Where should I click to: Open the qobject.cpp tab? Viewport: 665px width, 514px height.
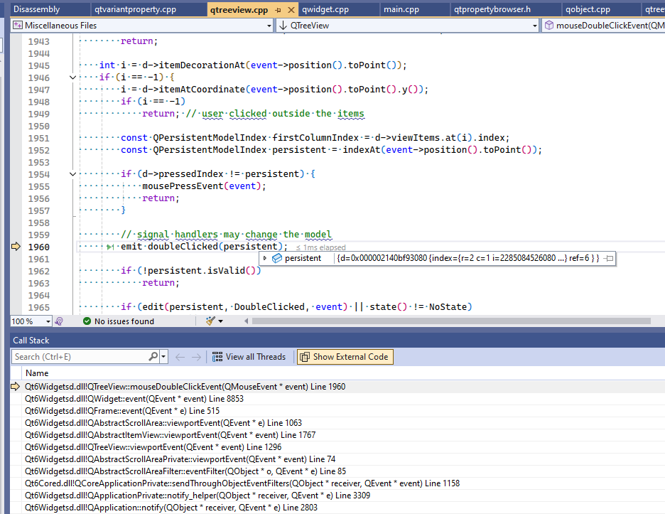click(588, 9)
